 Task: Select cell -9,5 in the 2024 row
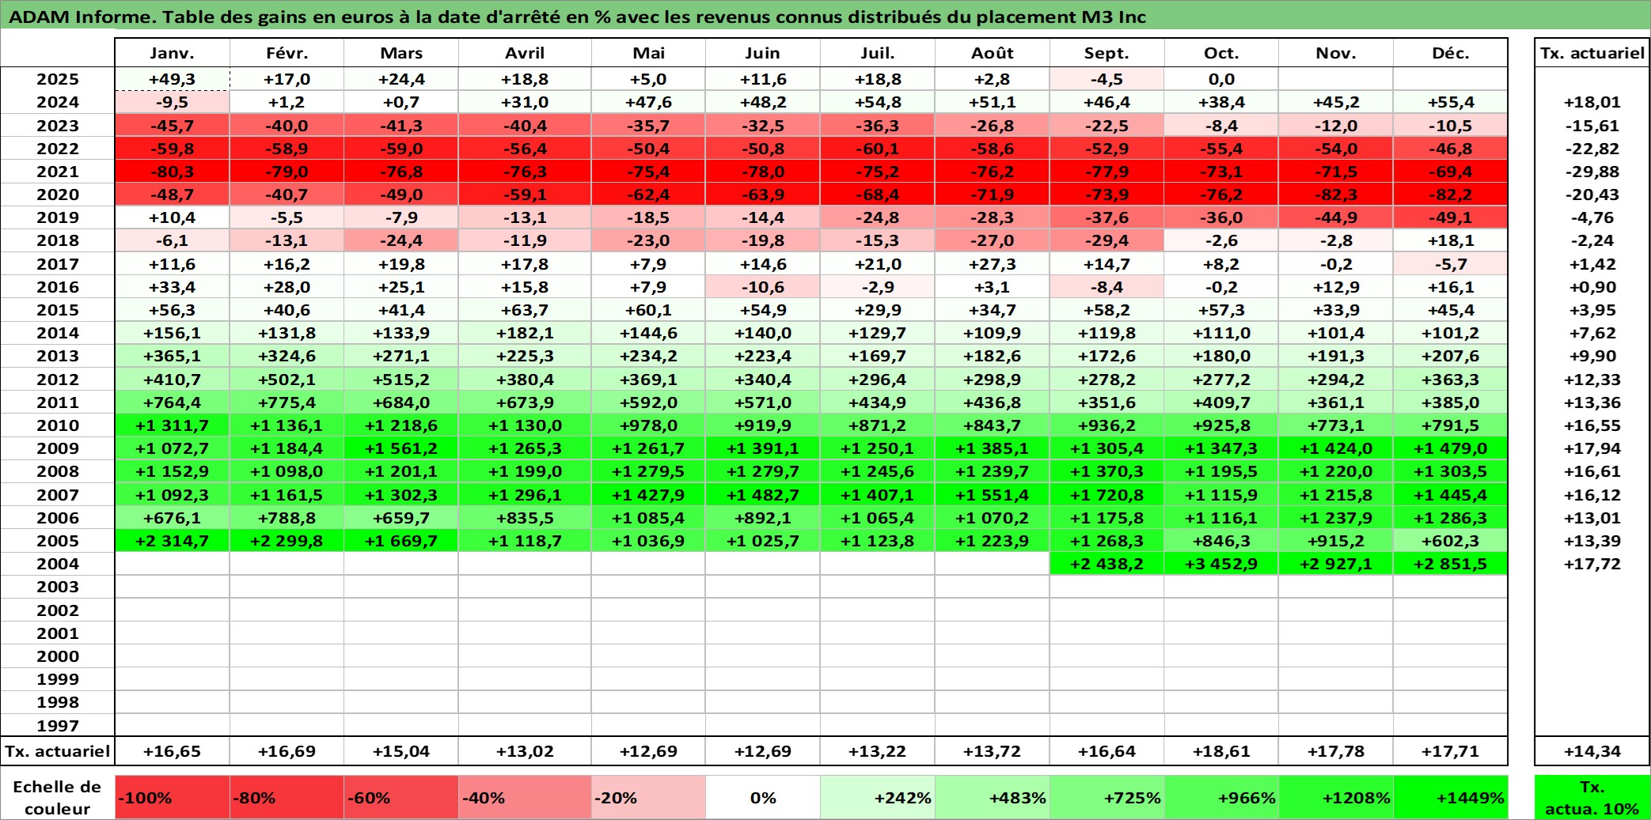pos(172,102)
